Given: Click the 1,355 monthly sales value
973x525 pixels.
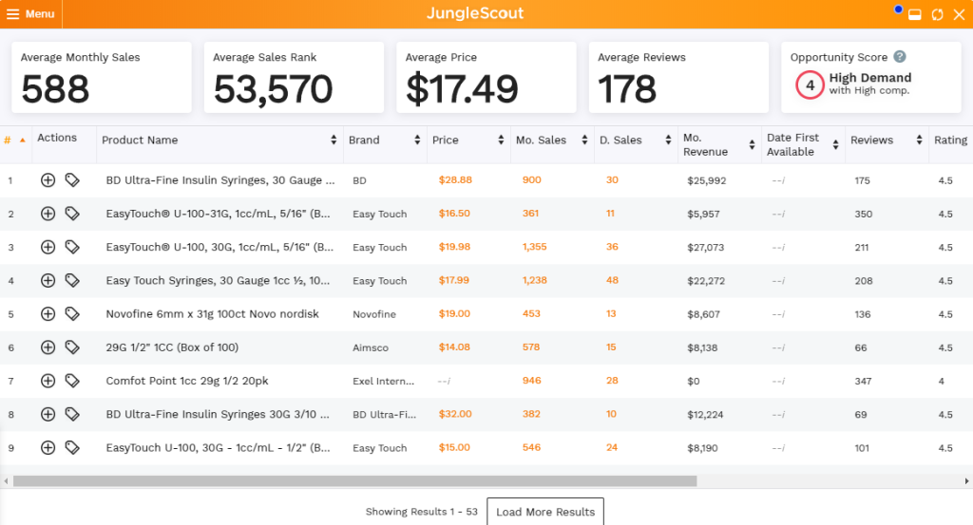Looking at the screenshot, I should pyautogui.click(x=534, y=247).
